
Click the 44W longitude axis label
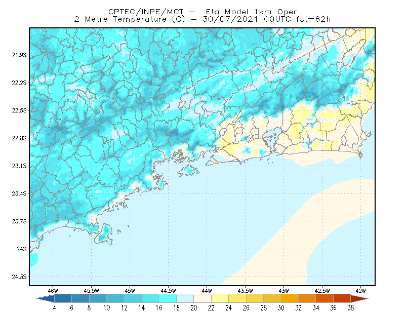[x=207, y=291]
